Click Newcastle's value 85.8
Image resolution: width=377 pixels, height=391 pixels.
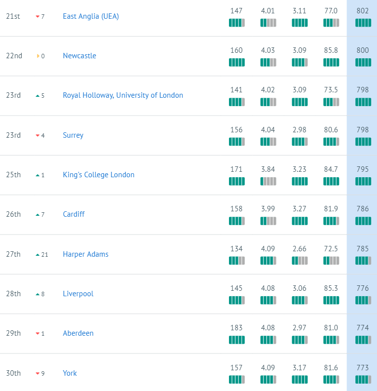pyautogui.click(x=331, y=50)
